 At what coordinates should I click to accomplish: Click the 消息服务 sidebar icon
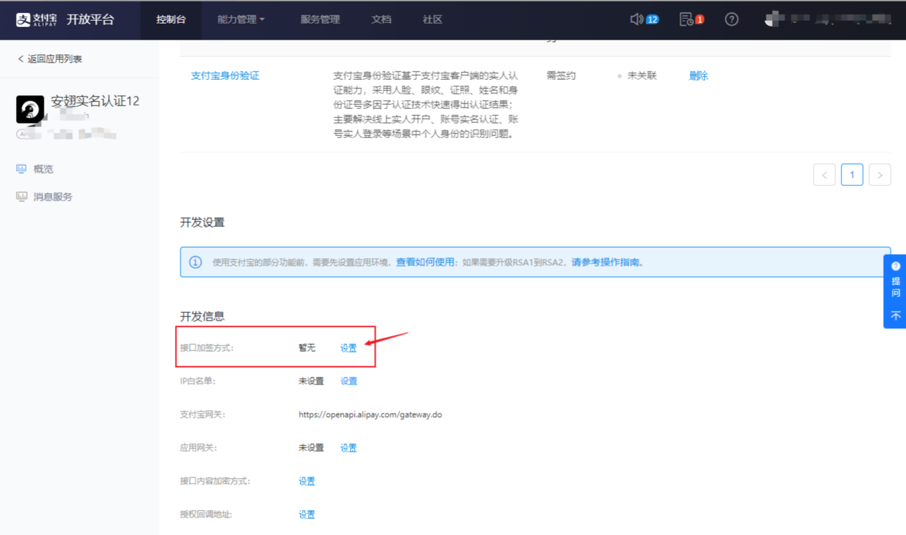pos(22,196)
